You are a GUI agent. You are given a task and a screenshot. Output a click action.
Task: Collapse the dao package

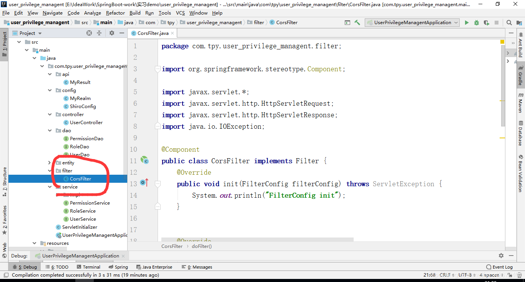(x=50, y=130)
